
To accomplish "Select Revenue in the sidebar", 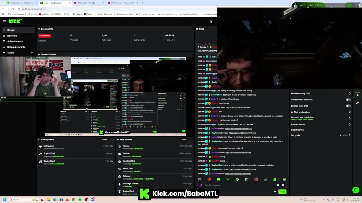I will [x=12, y=36].
